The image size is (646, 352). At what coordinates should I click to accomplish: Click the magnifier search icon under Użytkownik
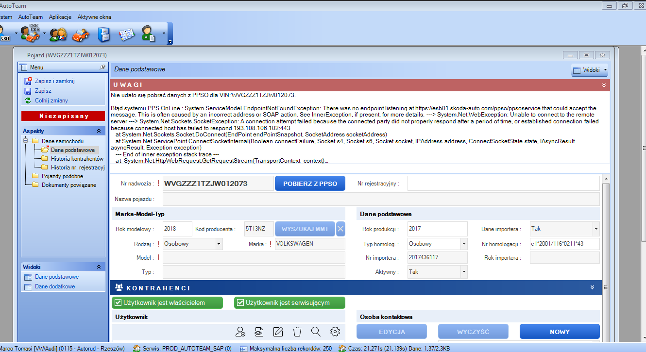316,332
